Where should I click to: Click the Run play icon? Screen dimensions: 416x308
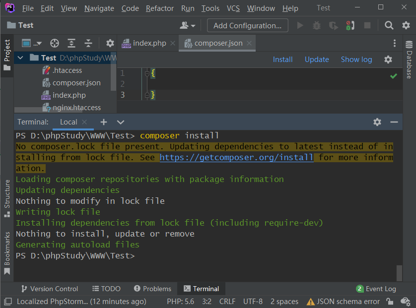click(300, 25)
